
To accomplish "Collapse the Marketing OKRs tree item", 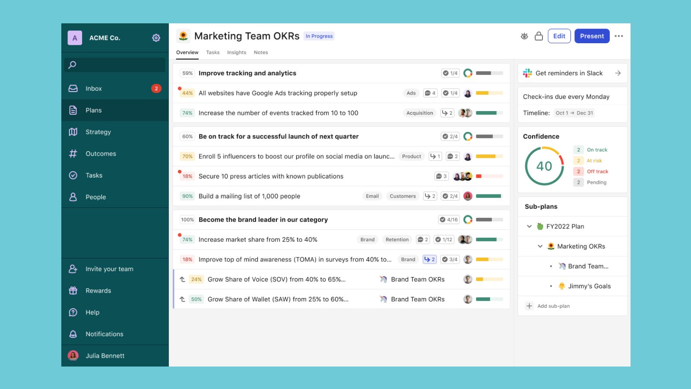I will coord(539,246).
